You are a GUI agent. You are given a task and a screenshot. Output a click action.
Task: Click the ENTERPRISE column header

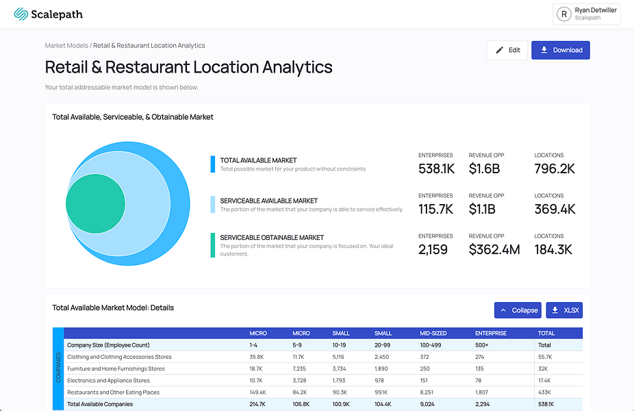click(490, 334)
